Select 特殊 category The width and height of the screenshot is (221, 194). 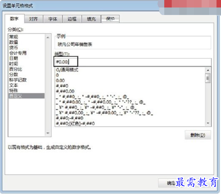coord(27,91)
